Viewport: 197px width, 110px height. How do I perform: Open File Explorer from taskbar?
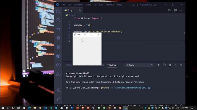(35, 108)
